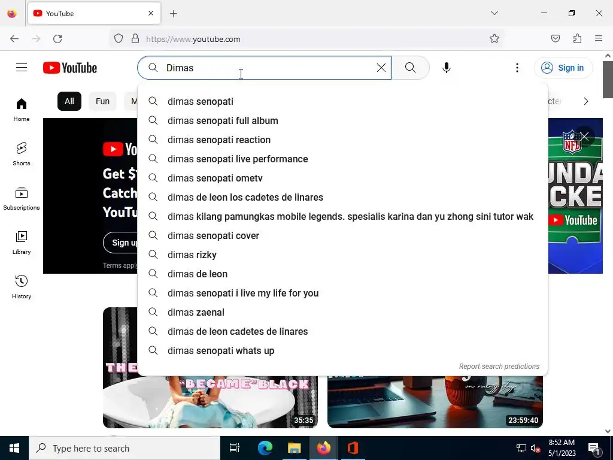Reload the page
Image resolution: width=613 pixels, height=460 pixels.
[57, 39]
